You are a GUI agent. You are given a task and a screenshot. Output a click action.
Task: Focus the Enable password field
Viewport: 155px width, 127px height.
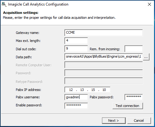(76, 106)
